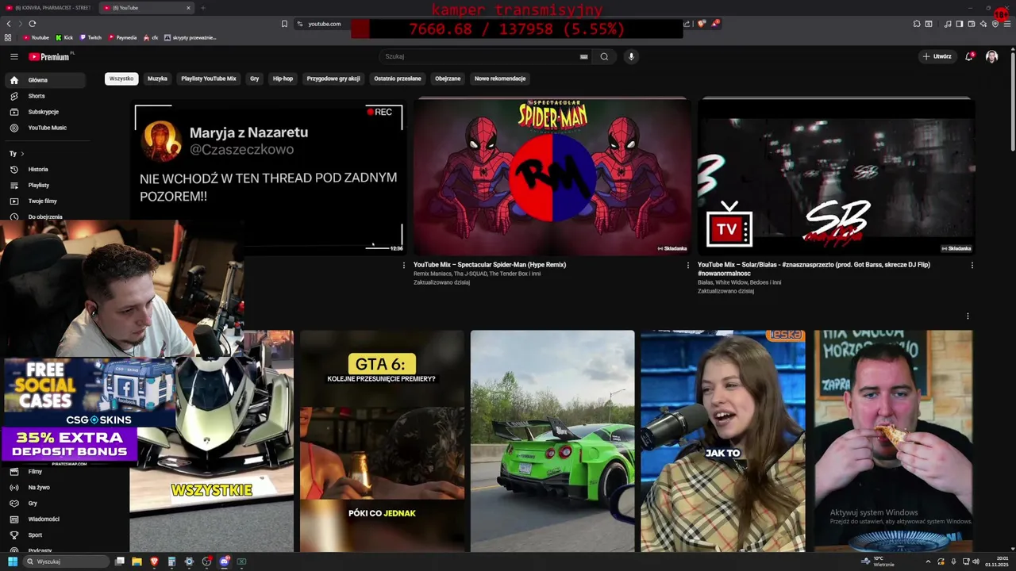Screen dimensions: 1016x571
Task: Click the Windows taskbar Wyszukaj search box
Action: click(66, 561)
